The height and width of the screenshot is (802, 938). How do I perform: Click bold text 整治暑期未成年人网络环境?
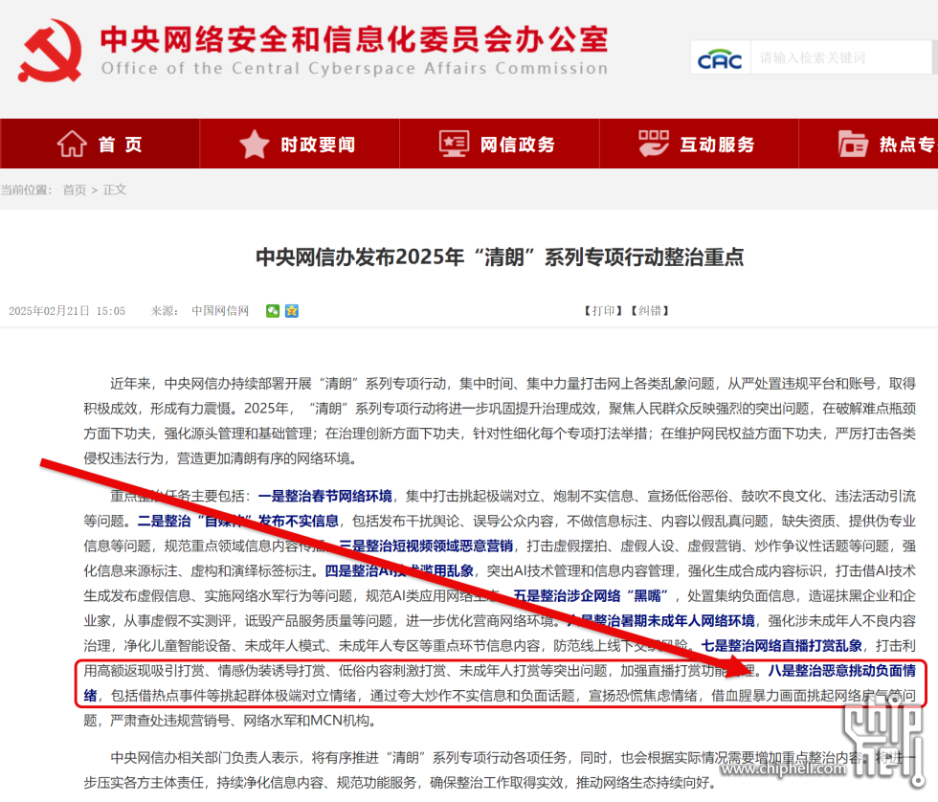point(674,621)
